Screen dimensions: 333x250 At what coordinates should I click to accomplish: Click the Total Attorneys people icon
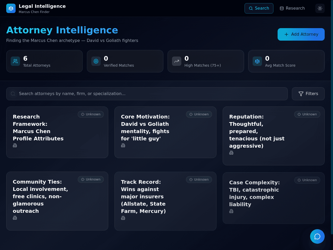coord(15,61)
